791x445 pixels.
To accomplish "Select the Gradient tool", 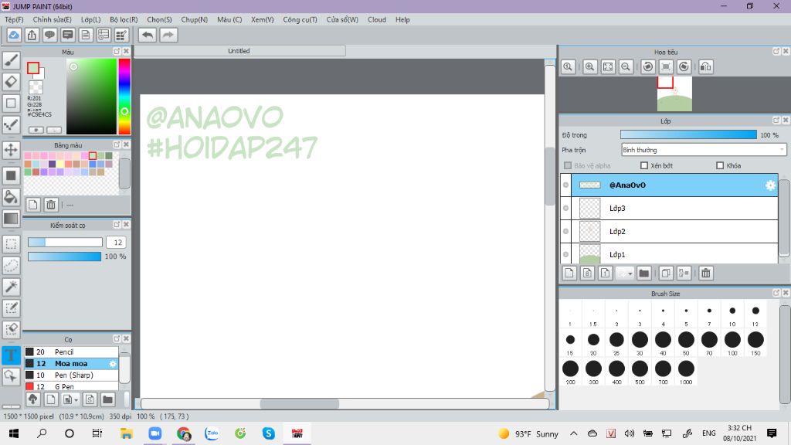I will (11, 219).
